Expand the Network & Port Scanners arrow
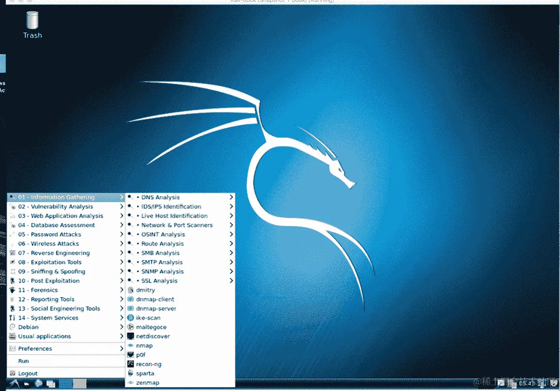Image resolution: width=560 pixels, height=391 pixels. [x=231, y=225]
